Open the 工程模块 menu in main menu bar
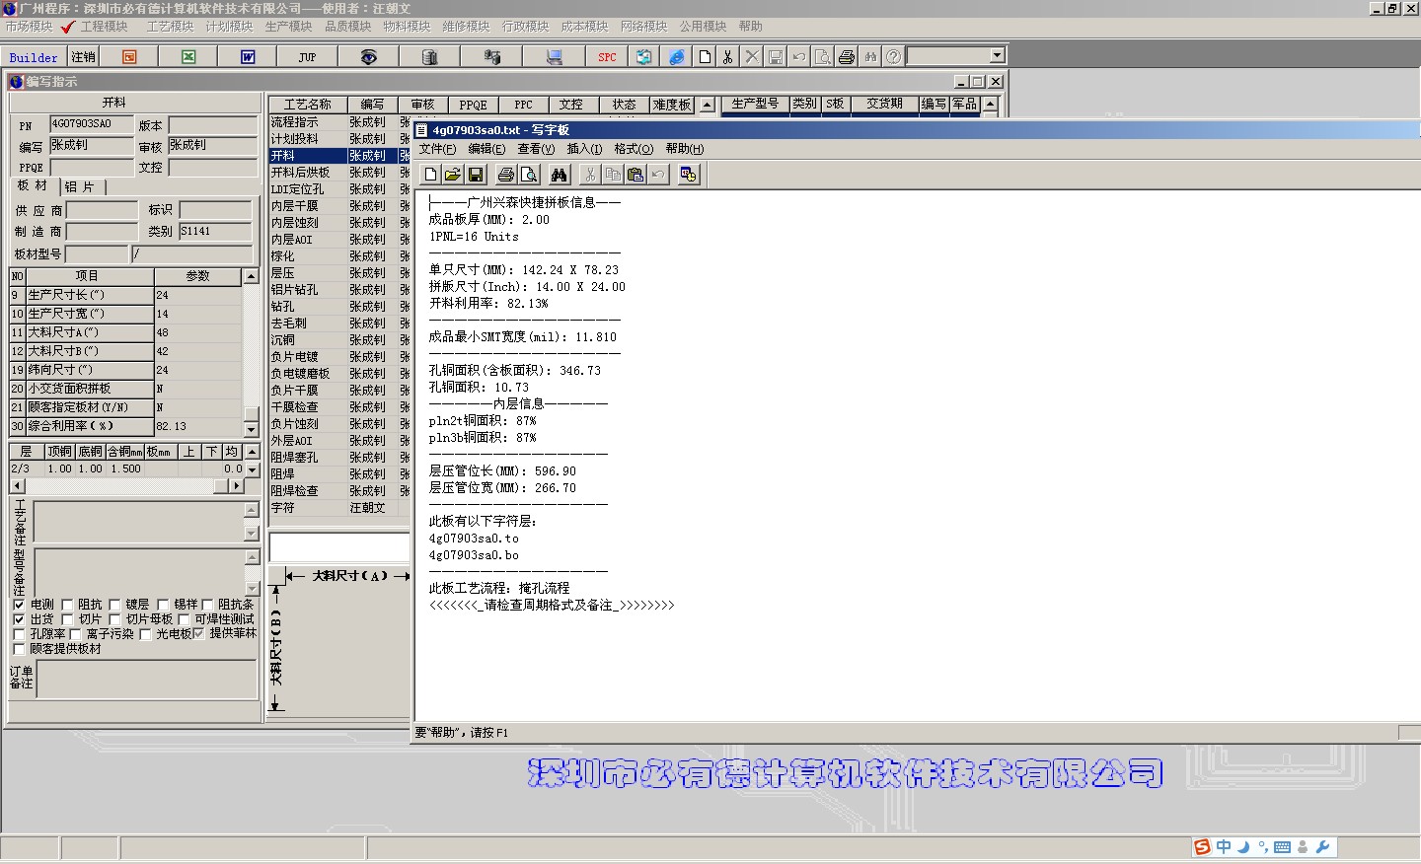Screen dimensions: 1421x864 pyautogui.click(x=105, y=27)
